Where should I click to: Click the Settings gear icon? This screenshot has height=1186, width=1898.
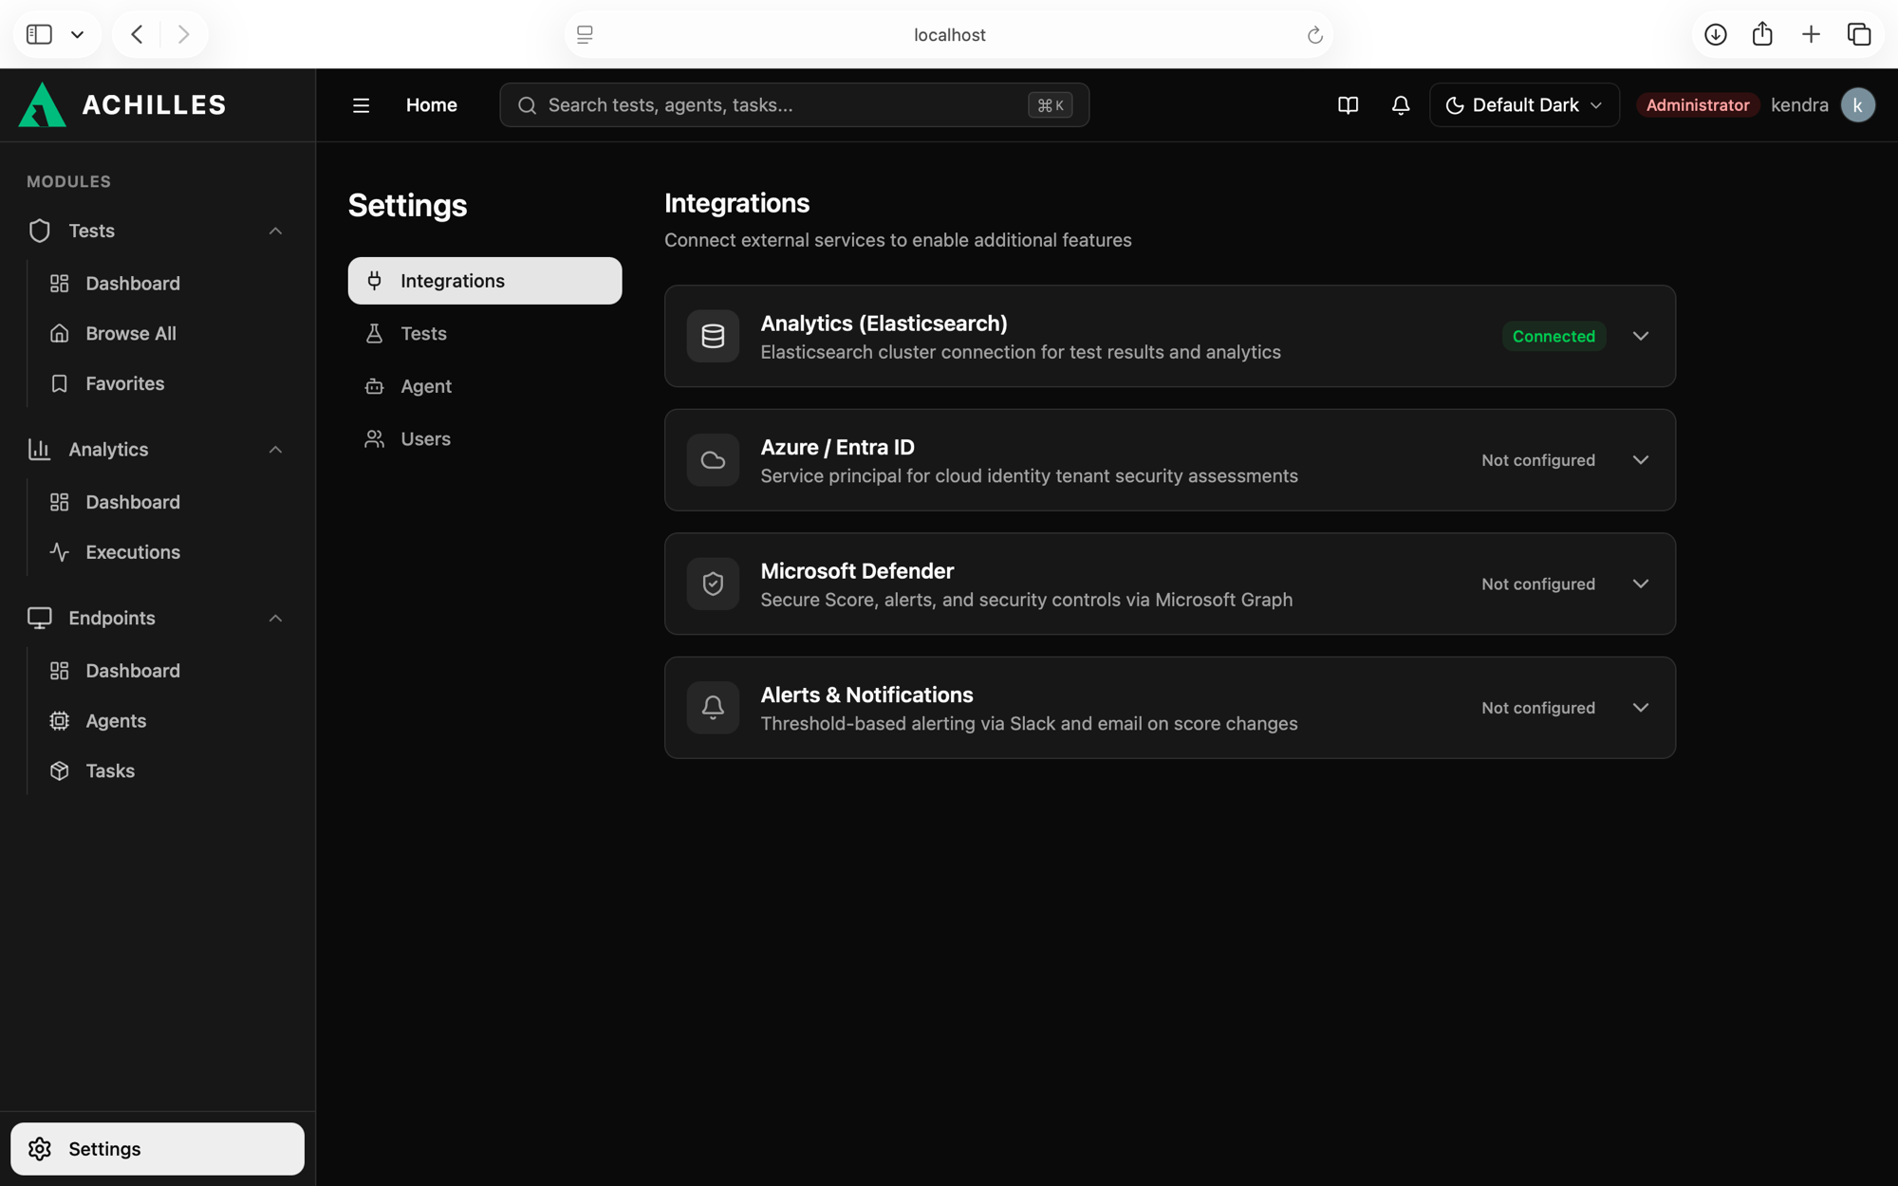click(40, 1149)
